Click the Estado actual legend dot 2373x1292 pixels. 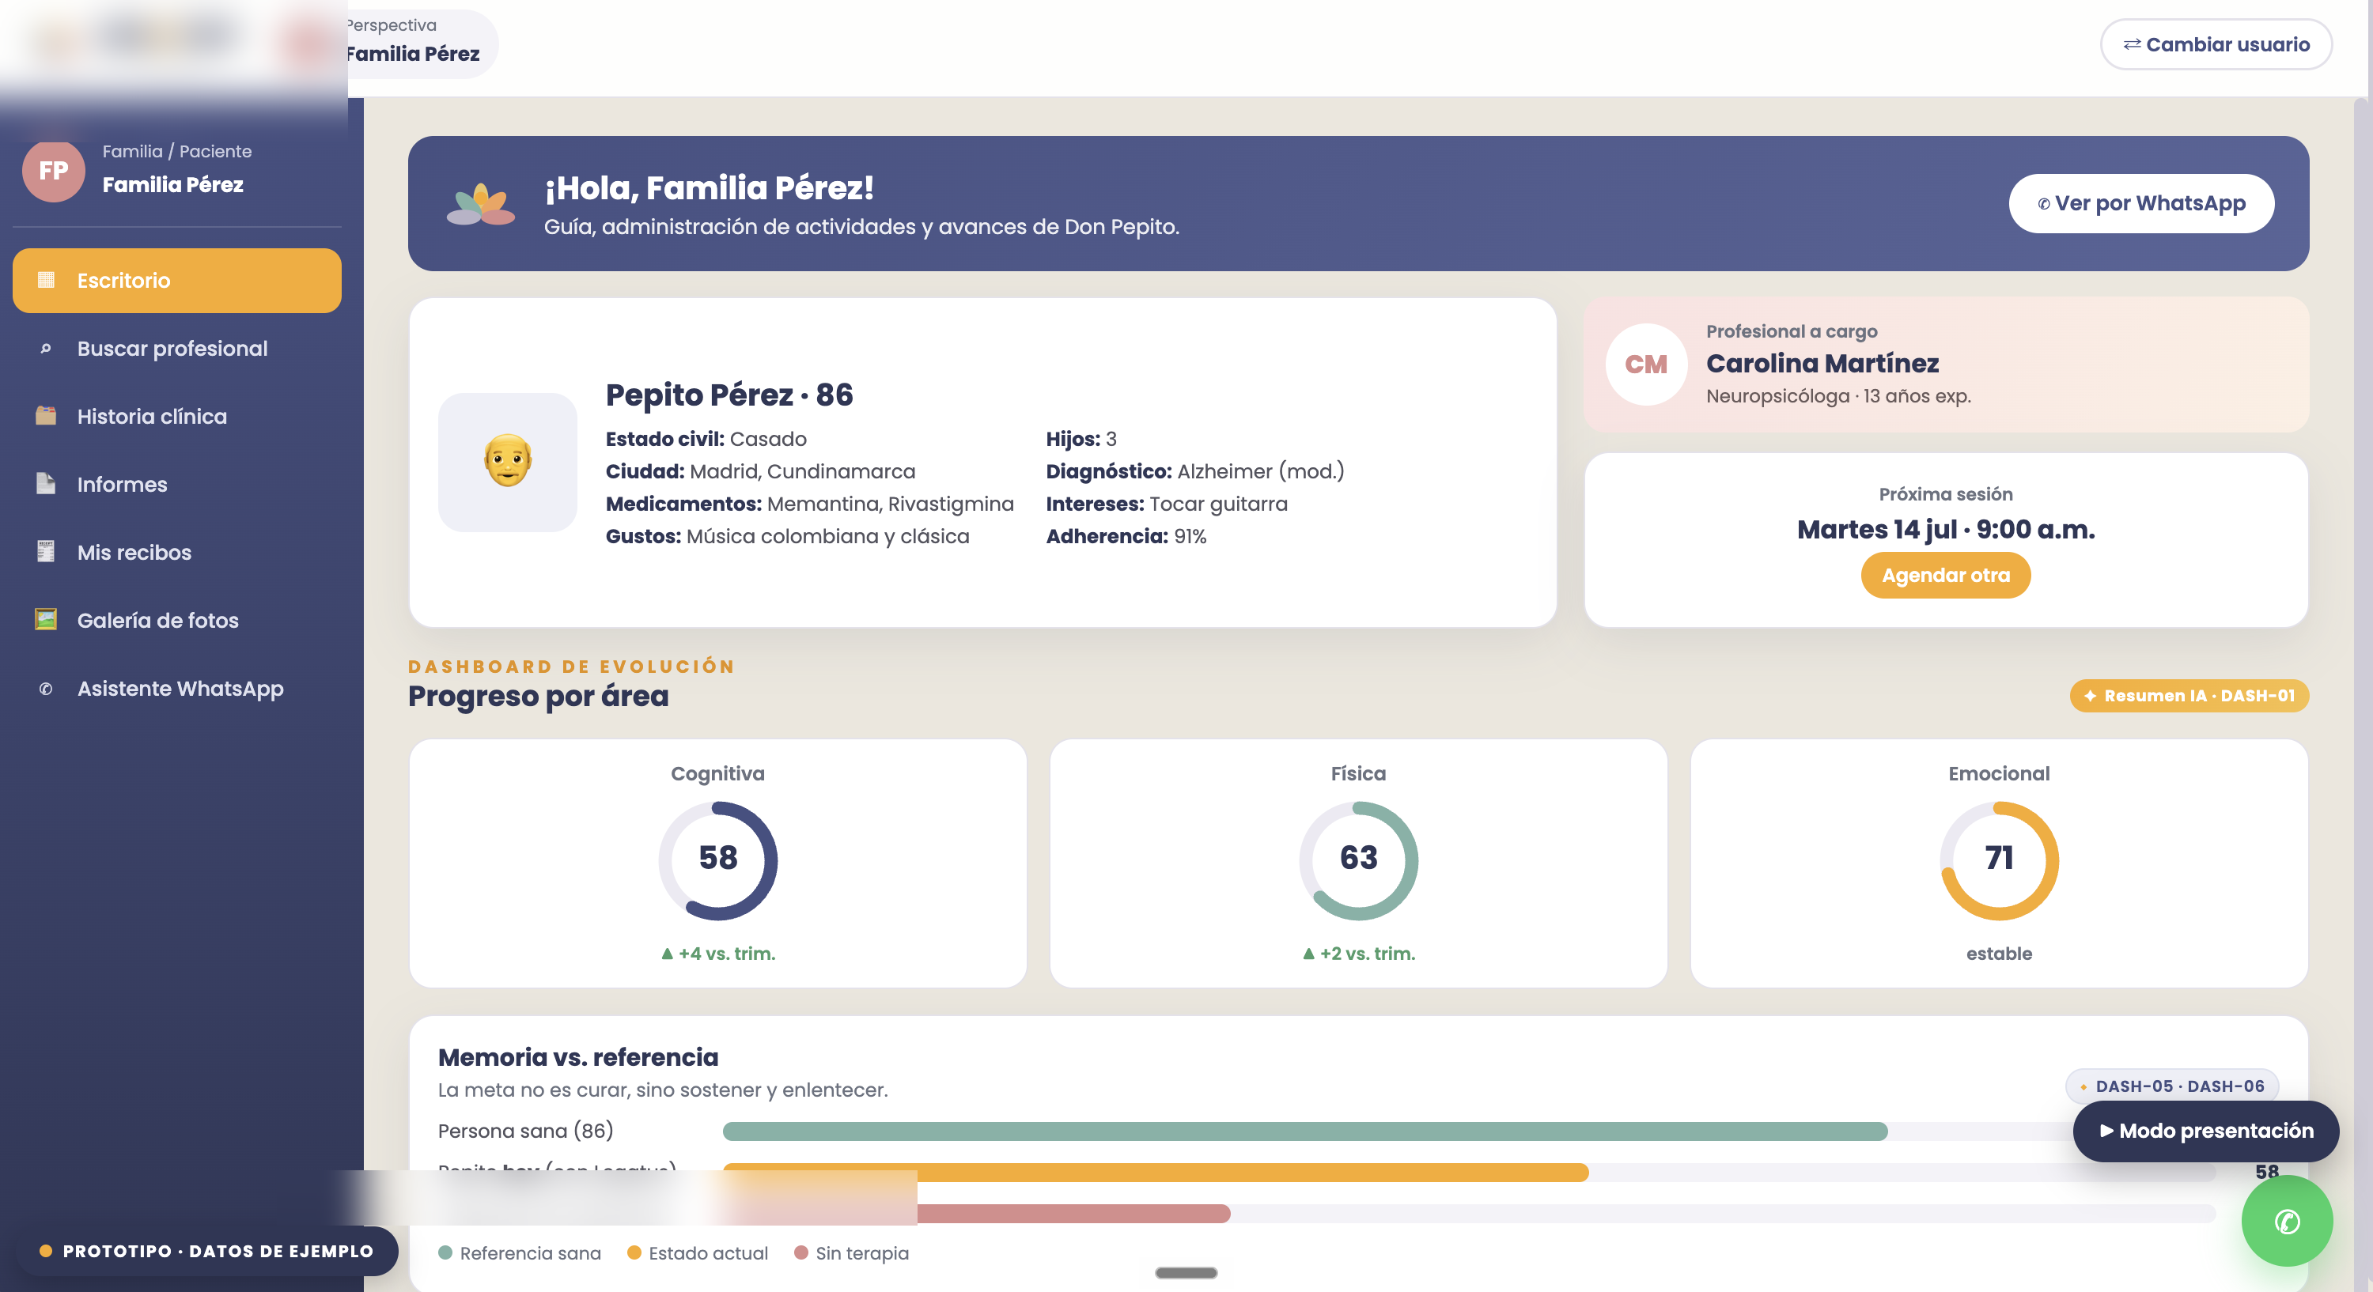(x=634, y=1252)
